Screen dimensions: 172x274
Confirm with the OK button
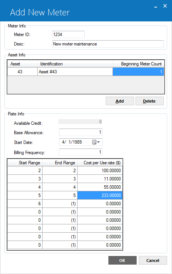point(122,260)
